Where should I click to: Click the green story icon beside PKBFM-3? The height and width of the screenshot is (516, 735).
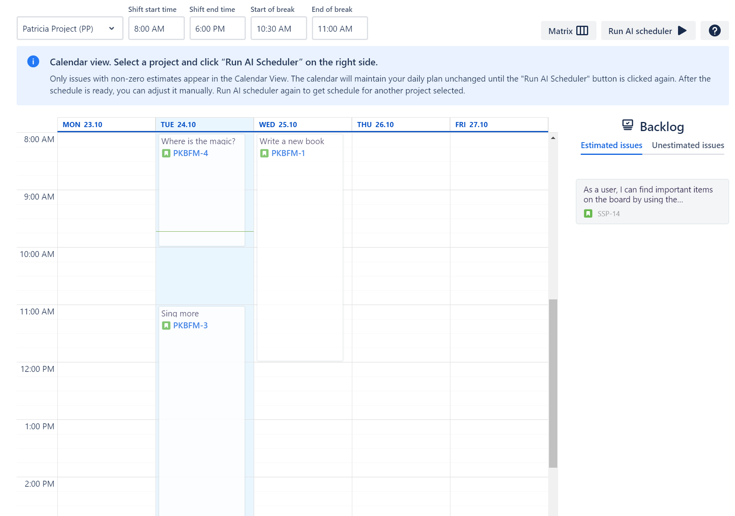coord(166,326)
